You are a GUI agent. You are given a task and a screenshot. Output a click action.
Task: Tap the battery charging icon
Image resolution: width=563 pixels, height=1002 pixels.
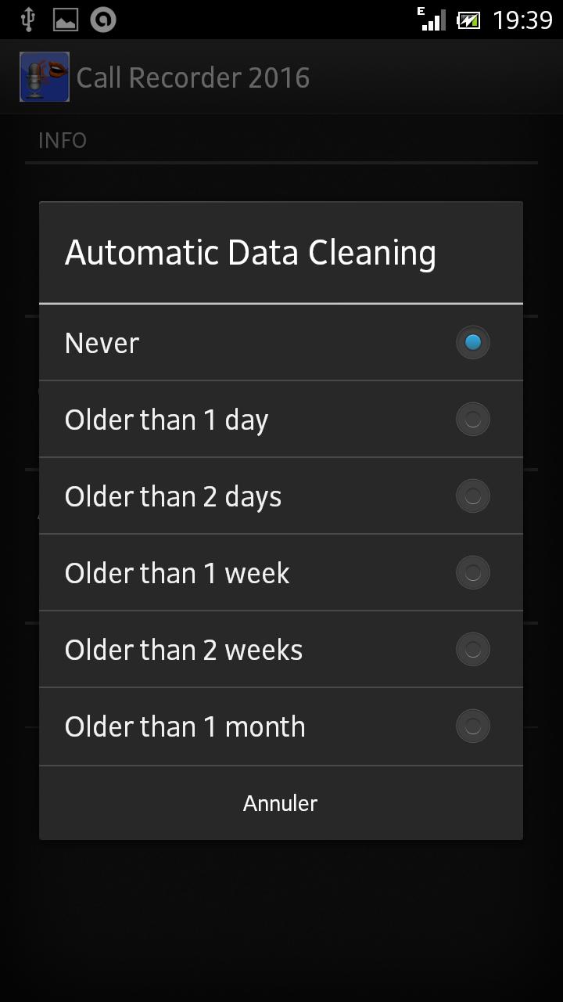468,20
